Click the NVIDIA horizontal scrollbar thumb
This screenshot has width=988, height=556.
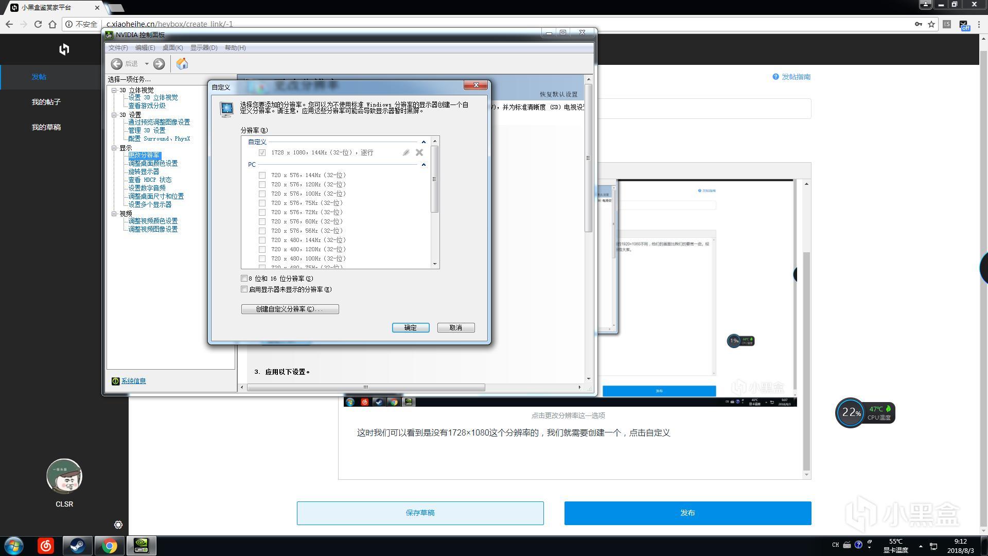pyautogui.click(x=366, y=387)
